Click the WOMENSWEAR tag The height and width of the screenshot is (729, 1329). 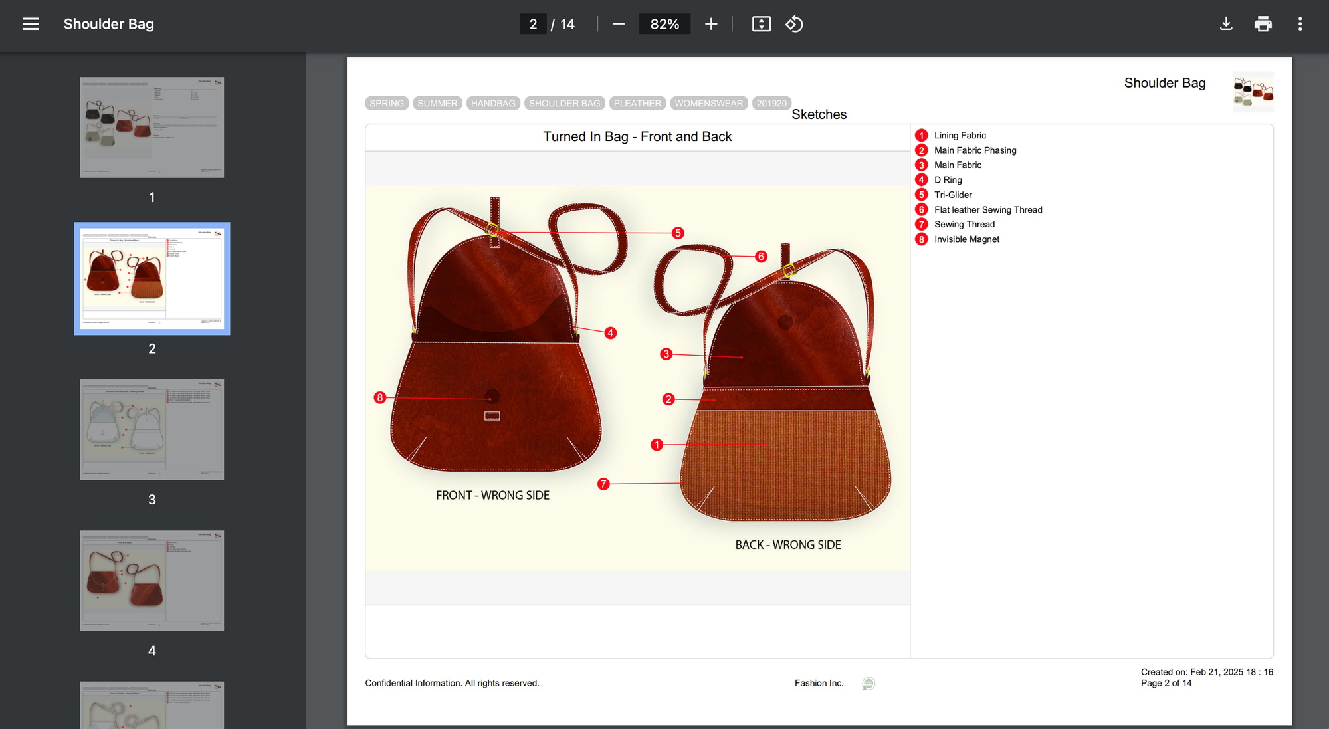[x=709, y=103]
